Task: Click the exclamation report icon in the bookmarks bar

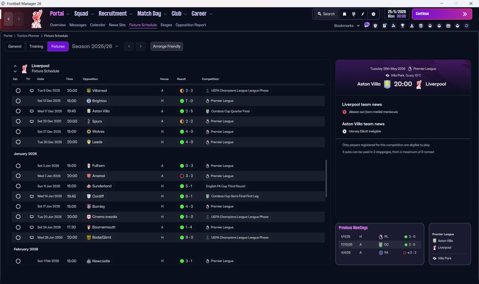Action: (385, 26)
